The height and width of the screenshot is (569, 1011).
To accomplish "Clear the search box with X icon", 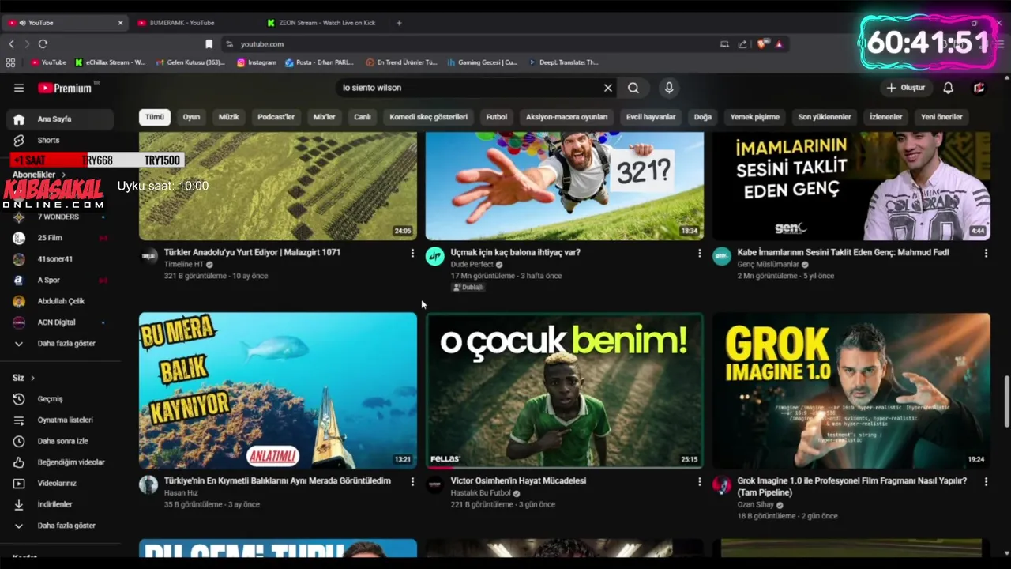I will [608, 88].
